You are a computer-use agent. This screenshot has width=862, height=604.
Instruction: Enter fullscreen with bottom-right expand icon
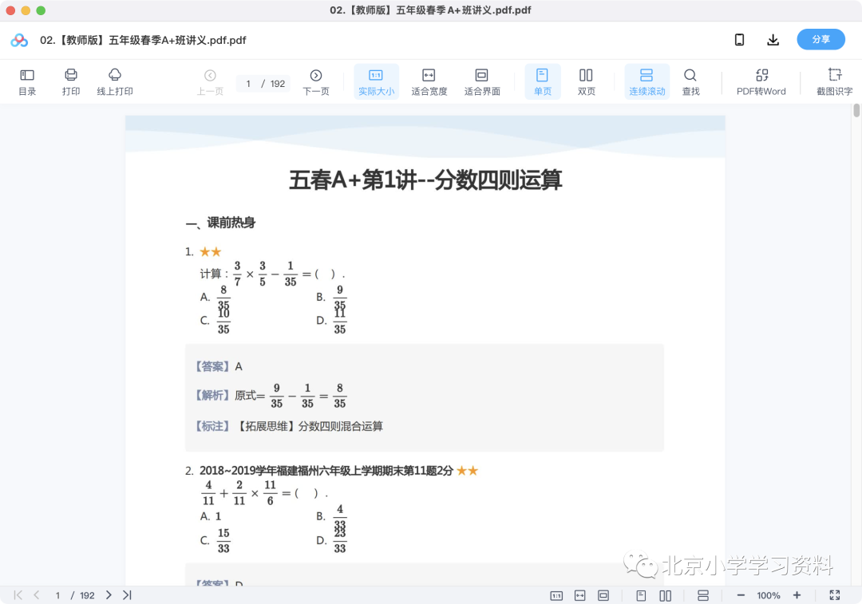(x=835, y=595)
